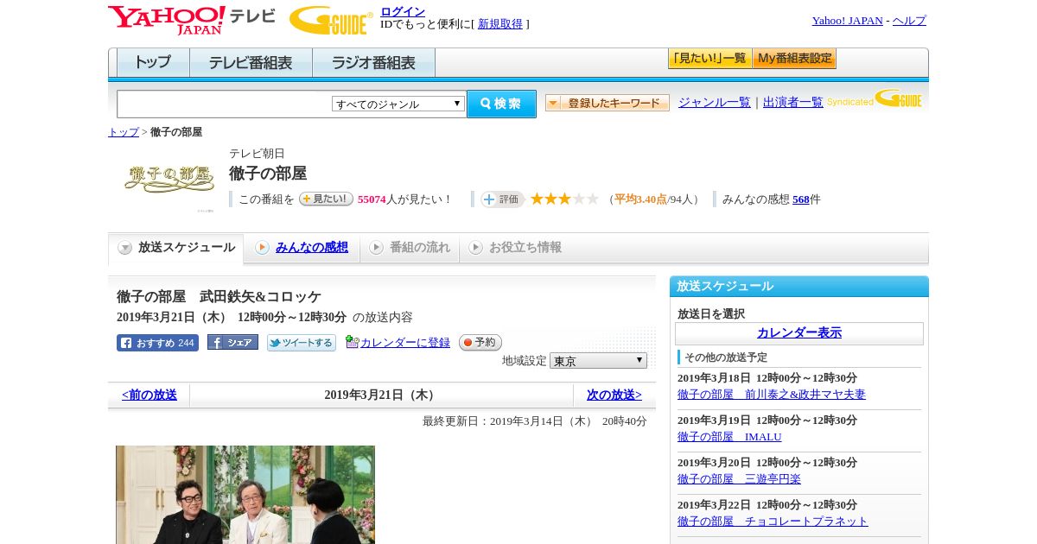Image resolution: width=1037 pixels, height=544 pixels.
Task: Open the すべてのジャンル genre dropdown
Action: pyautogui.click(x=398, y=104)
